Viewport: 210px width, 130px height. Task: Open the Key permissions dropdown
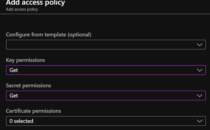coord(106,70)
